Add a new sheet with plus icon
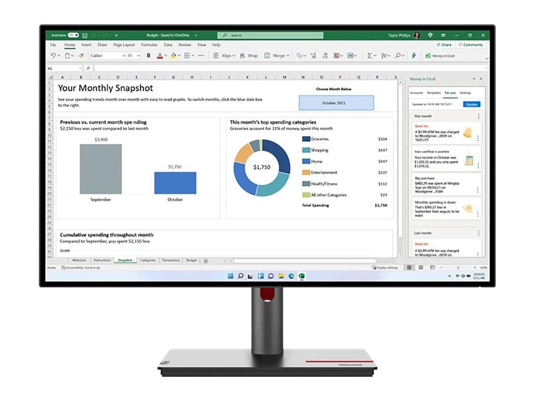 tap(206, 261)
